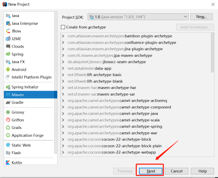Expand the cocoon-22-archetype-webapp node
Viewport: 218px width, 178px height.
click(x=63, y=152)
